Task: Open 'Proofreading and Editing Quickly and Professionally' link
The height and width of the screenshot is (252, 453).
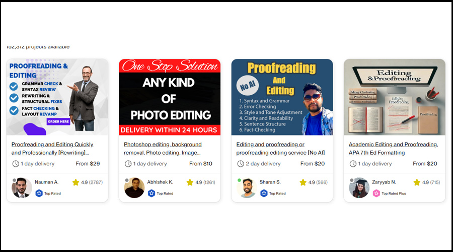Action: click(52, 148)
